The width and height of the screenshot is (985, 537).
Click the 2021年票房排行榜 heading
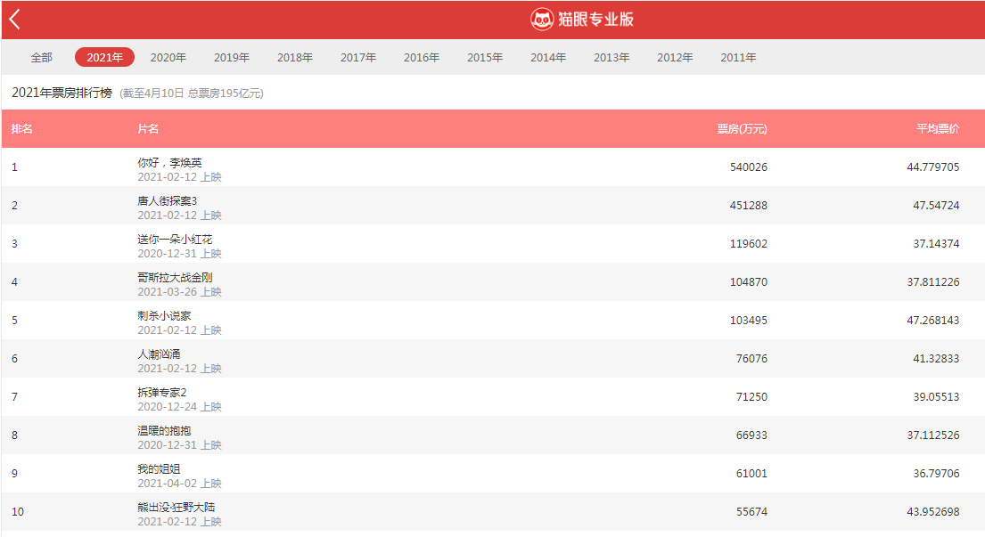tap(62, 93)
